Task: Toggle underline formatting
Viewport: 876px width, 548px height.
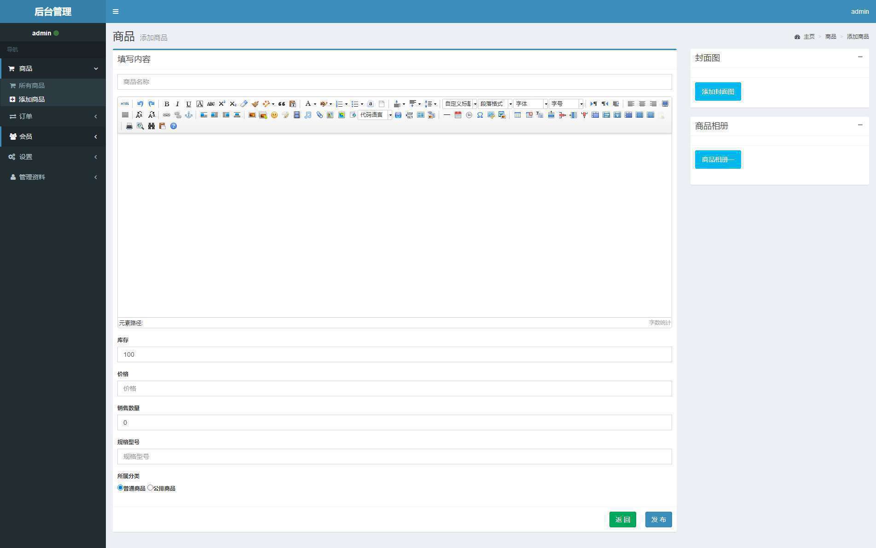Action: coord(188,104)
